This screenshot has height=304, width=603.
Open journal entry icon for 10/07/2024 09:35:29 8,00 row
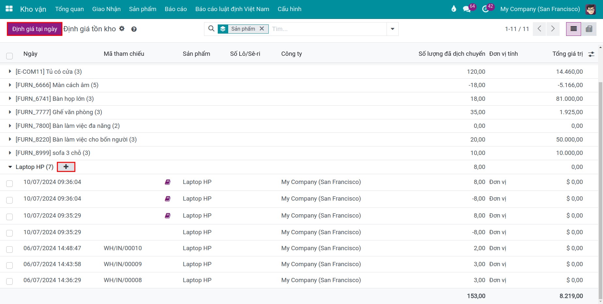[x=167, y=216]
